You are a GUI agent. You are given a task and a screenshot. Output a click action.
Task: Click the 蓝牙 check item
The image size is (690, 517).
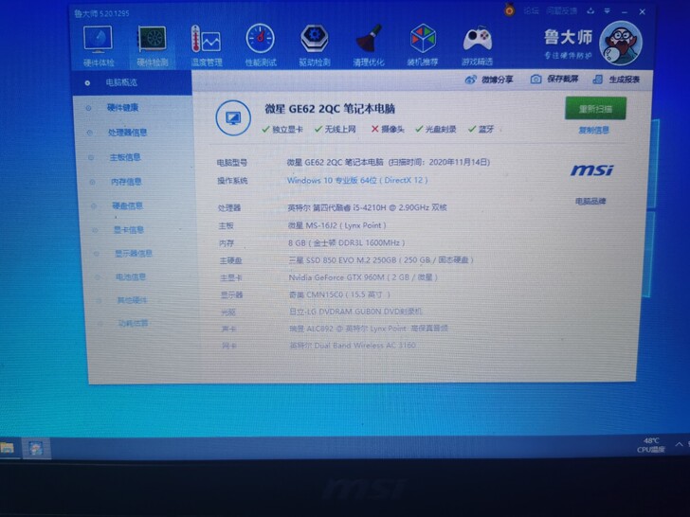(x=481, y=129)
